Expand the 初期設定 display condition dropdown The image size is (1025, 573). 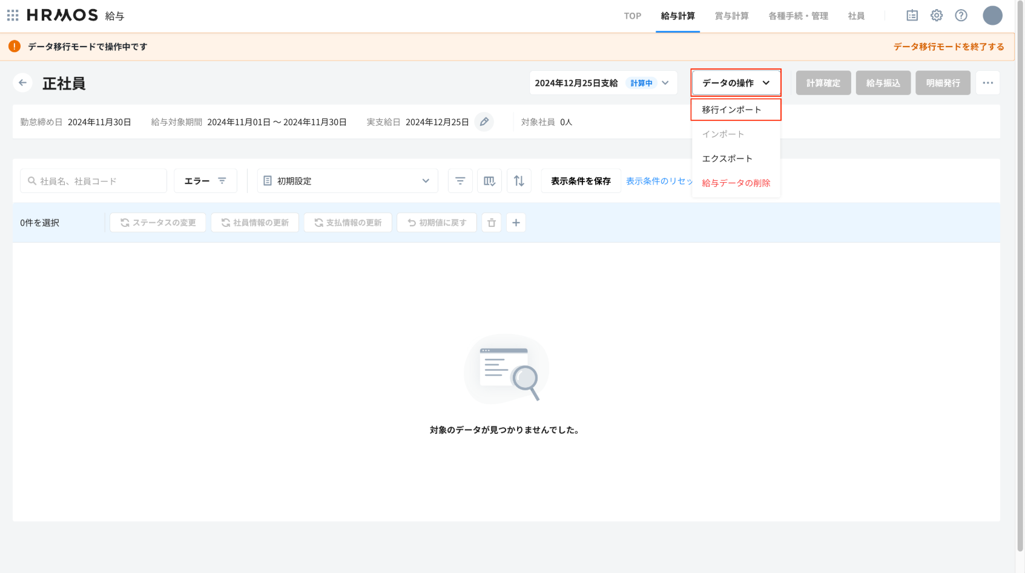(348, 181)
